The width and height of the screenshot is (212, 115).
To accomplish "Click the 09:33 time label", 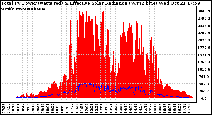I will [x=38, y=109].
